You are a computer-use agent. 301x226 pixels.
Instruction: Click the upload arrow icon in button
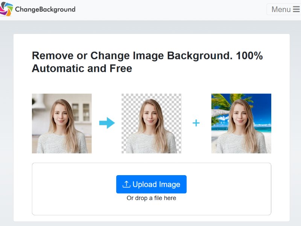126,184
